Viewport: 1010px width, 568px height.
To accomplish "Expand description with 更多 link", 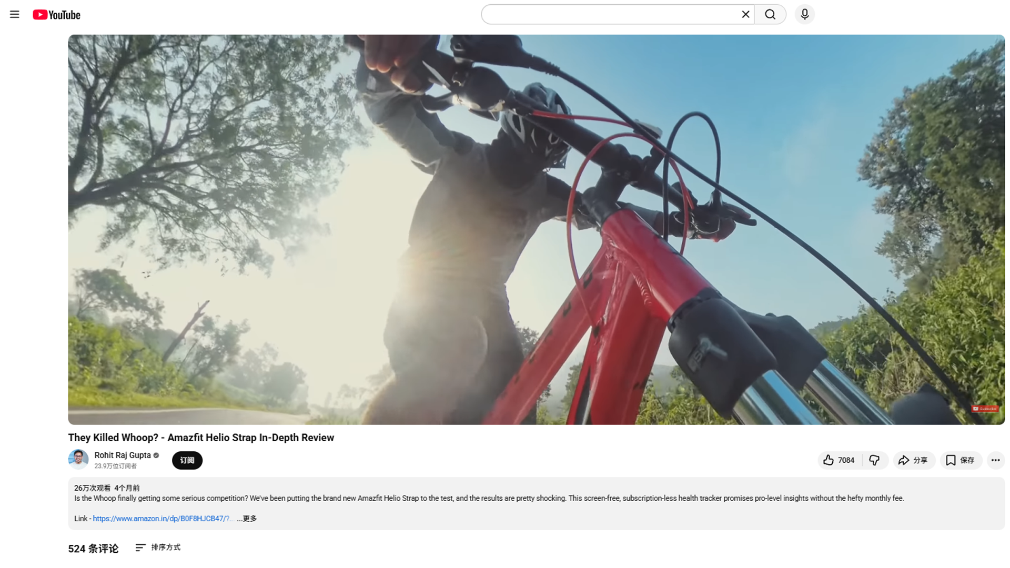I will click(x=249, y=519).
